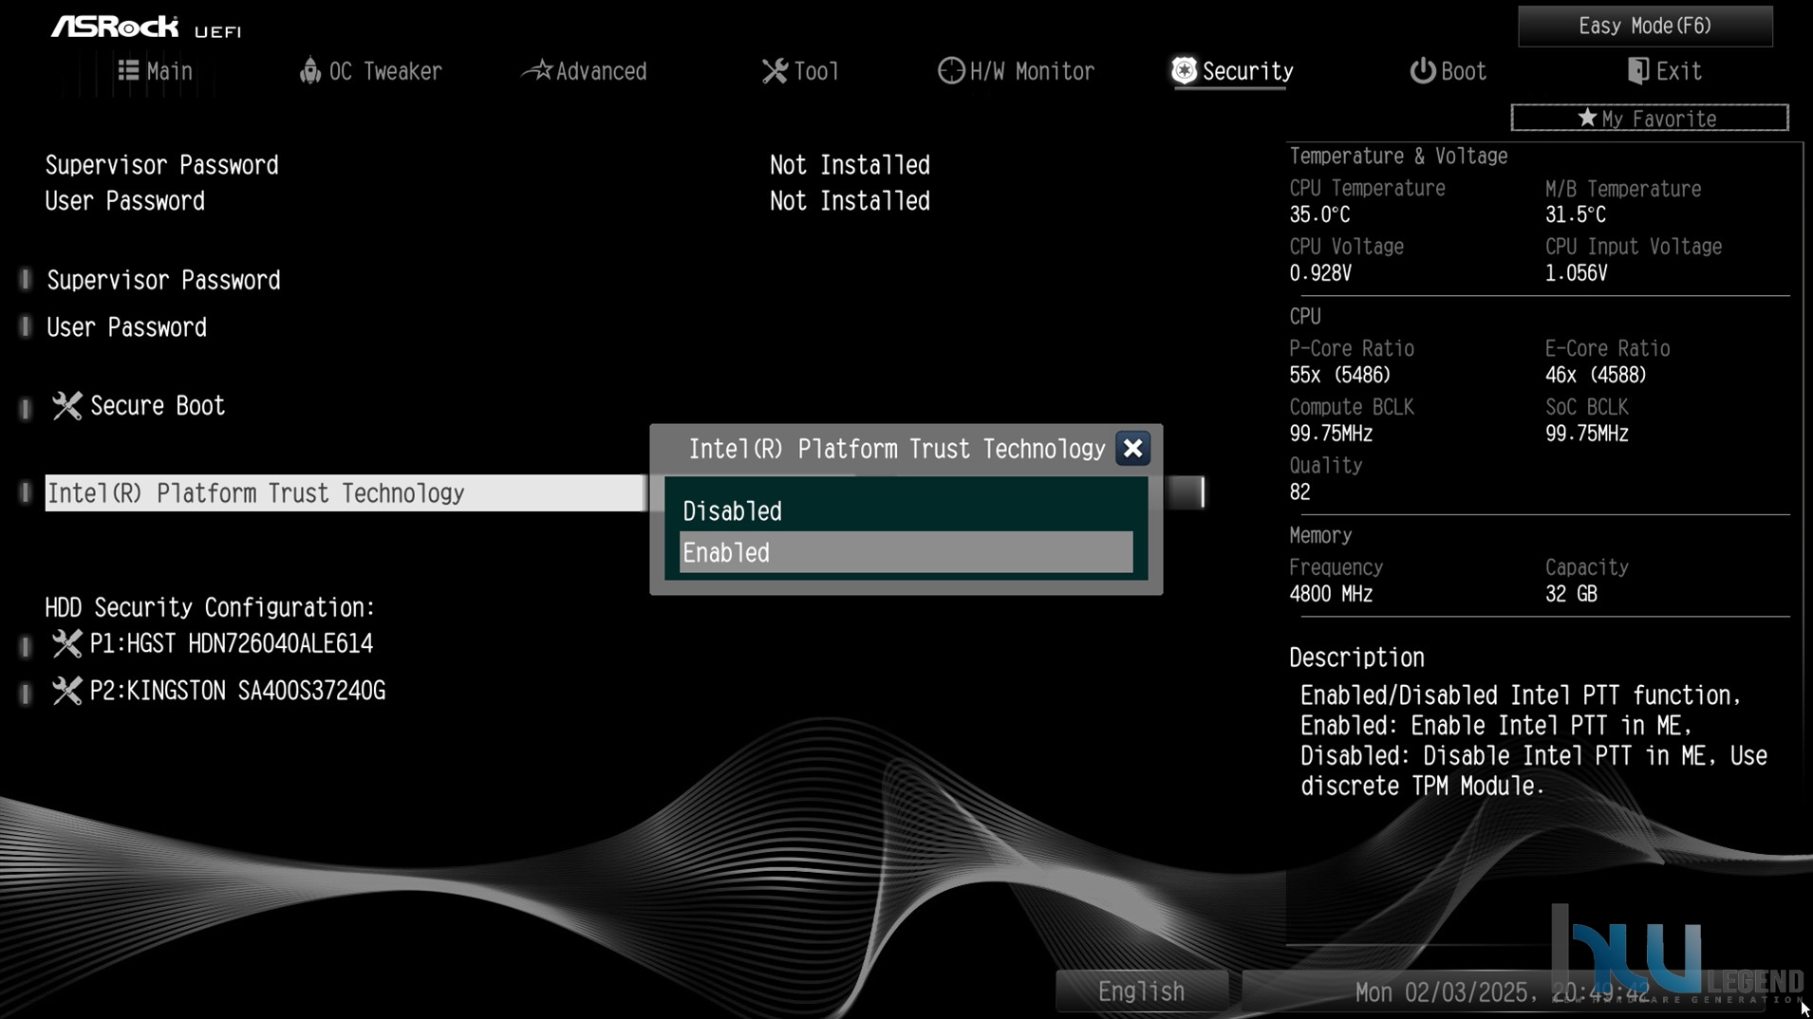Click the Advanced star icon
Viewport: 1813px width, 1019px height.
(538, 69)
